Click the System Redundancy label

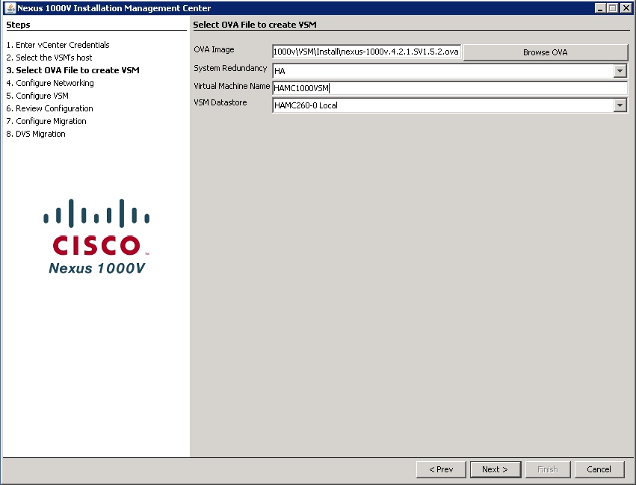click(230, 68)
